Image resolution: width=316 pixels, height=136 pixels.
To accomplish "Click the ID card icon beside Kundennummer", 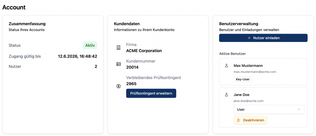I will pos(118,64).
